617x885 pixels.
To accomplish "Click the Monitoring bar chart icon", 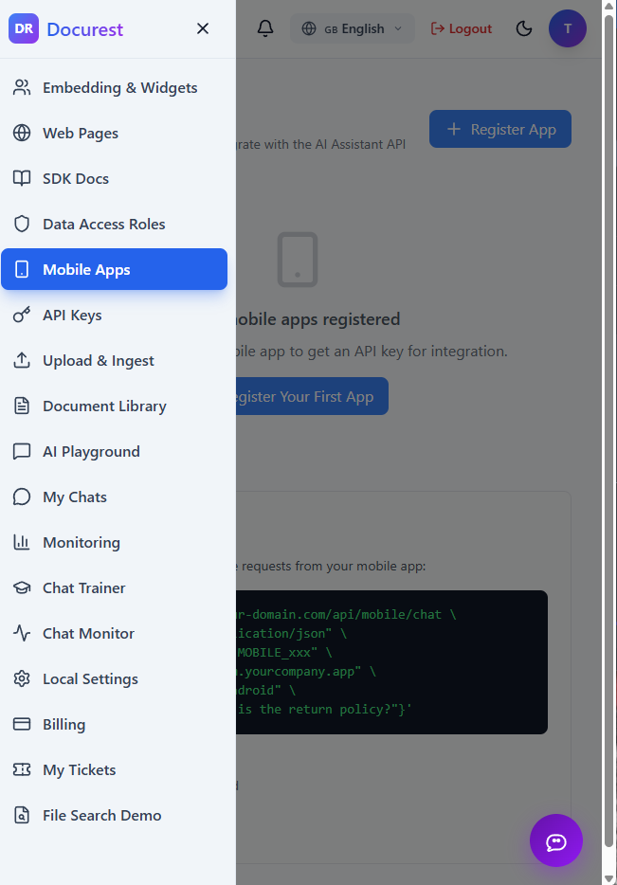I will 22,542.
